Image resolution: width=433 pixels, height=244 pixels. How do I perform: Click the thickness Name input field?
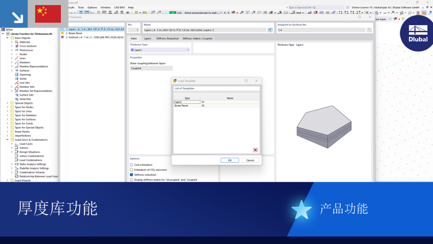(205, 30)
